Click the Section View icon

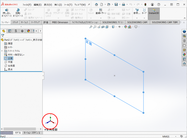[x=104, y=27]
